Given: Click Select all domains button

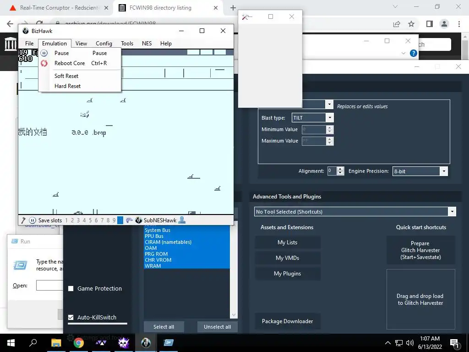Looking at the screenshot, I should 164,327.
